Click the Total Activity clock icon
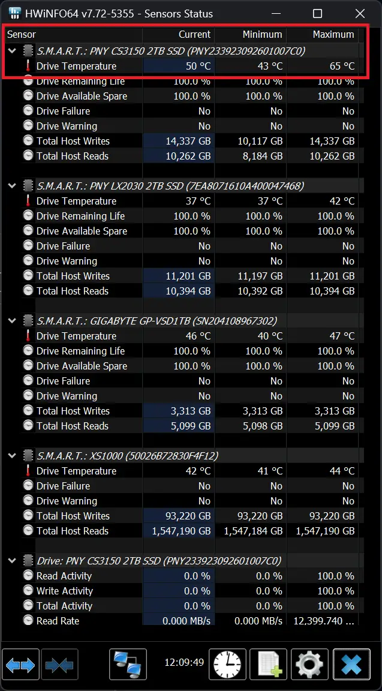 (x=28, y=605)
